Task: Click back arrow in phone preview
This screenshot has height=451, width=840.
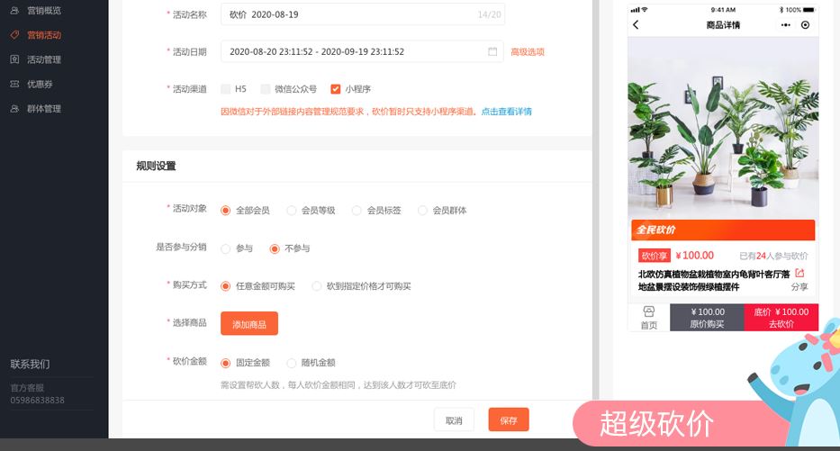Action: [x=636, y=25]
